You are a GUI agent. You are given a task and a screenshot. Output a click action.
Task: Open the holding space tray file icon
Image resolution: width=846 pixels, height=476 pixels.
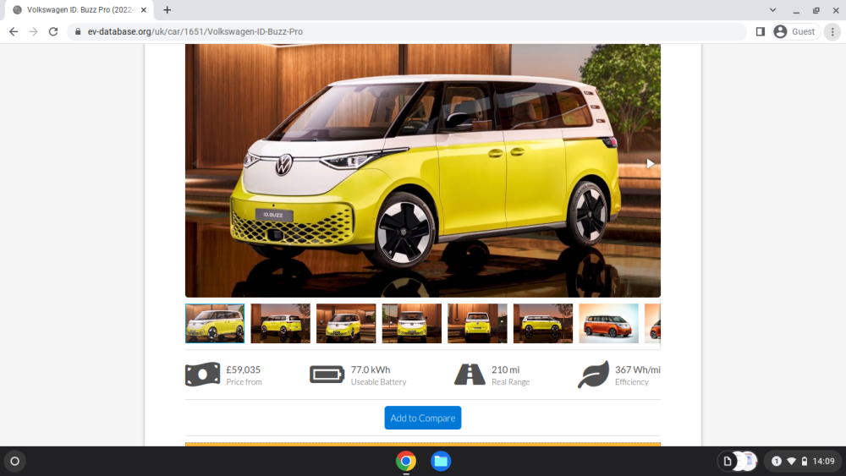coord(728,461)
